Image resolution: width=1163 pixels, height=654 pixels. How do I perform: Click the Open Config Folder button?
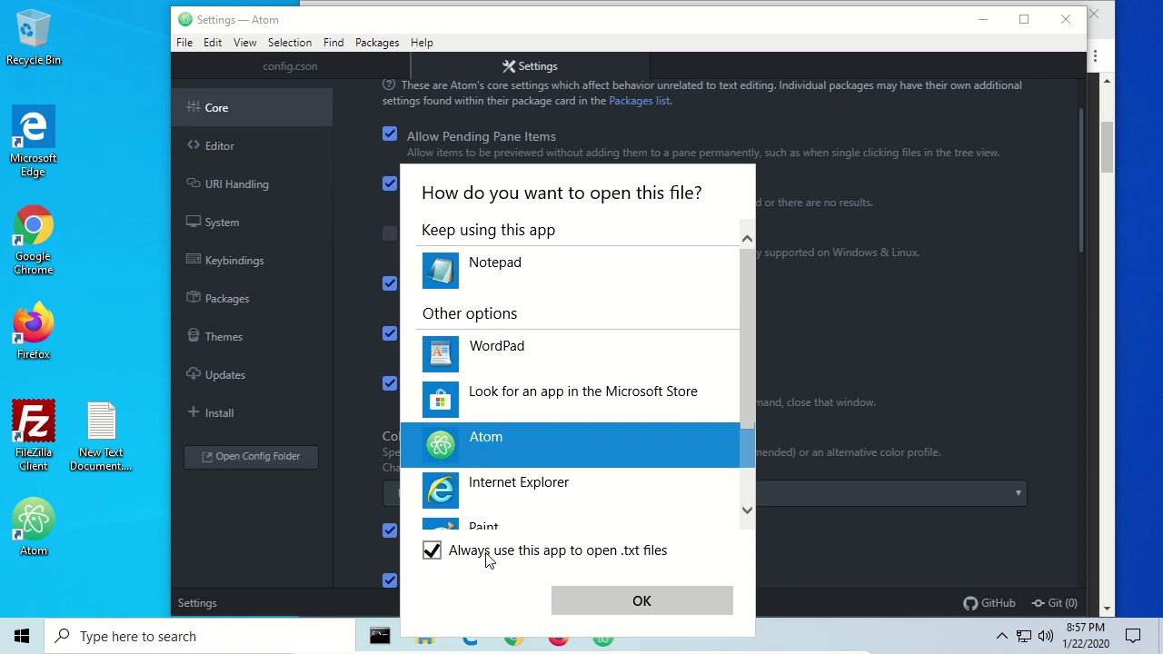click(x=251, y=456)
